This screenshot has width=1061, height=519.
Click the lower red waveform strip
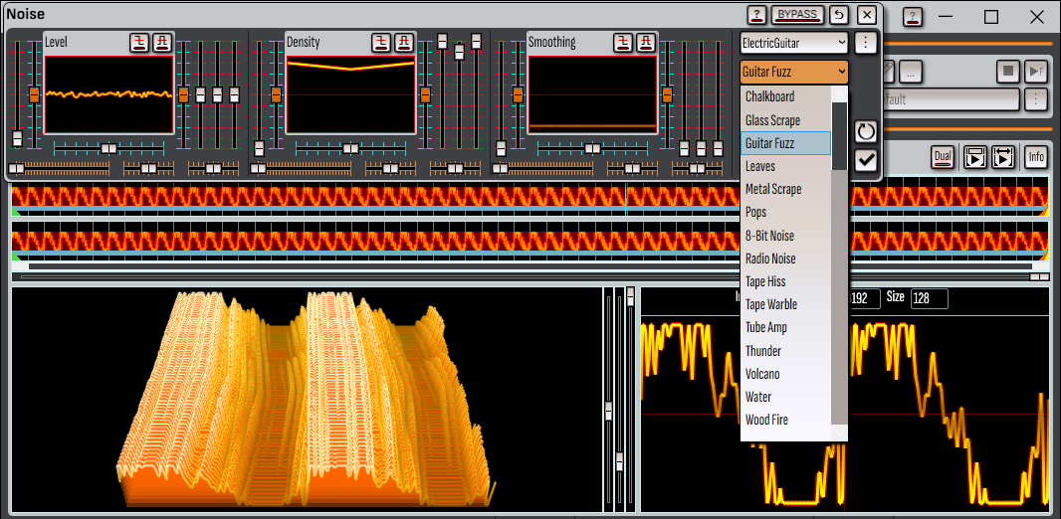(530, 241)
